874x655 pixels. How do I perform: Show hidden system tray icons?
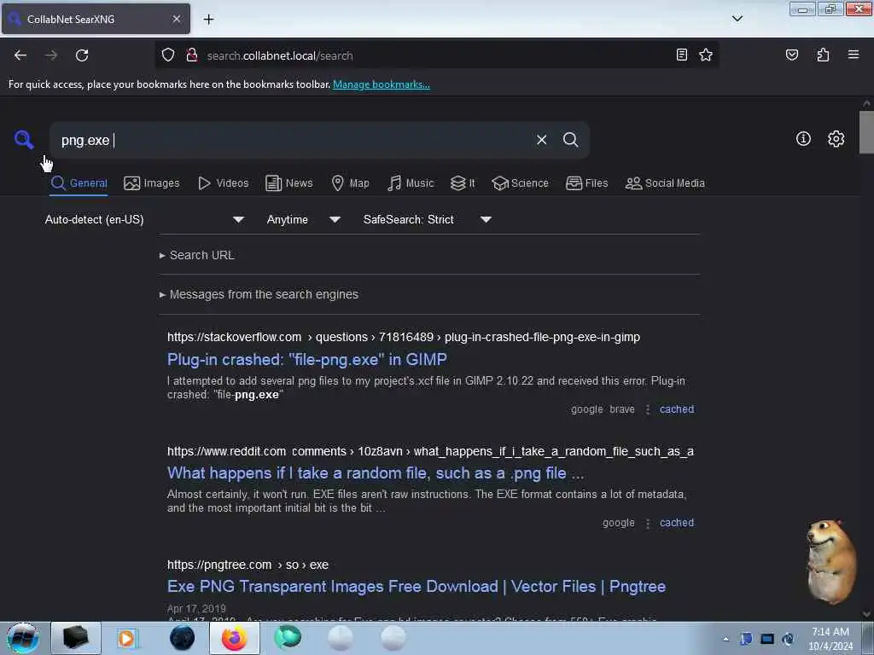coord(725,639)
